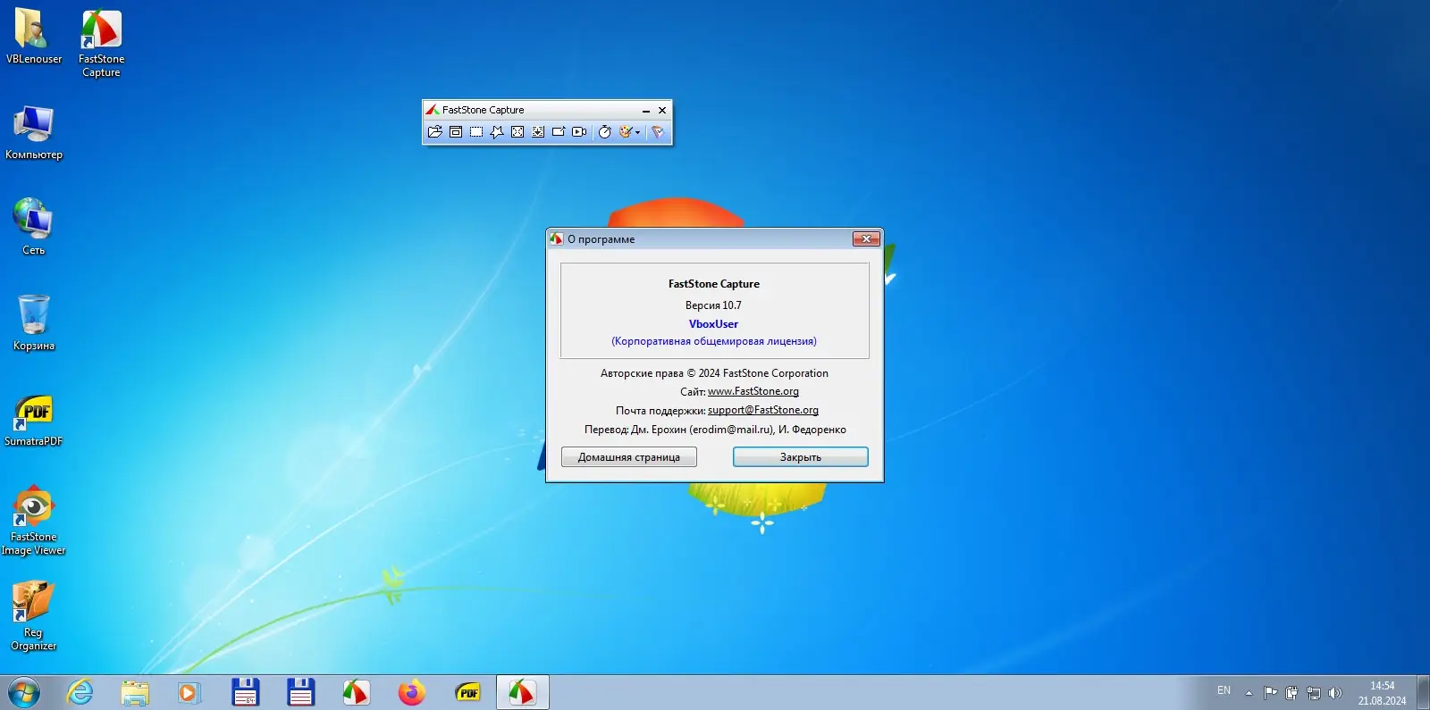Image resolution: width=1430 pixels, height=710 pixels.
Task: Open SumatraPDF from the taskbar
Action: [x=467, y=692]
